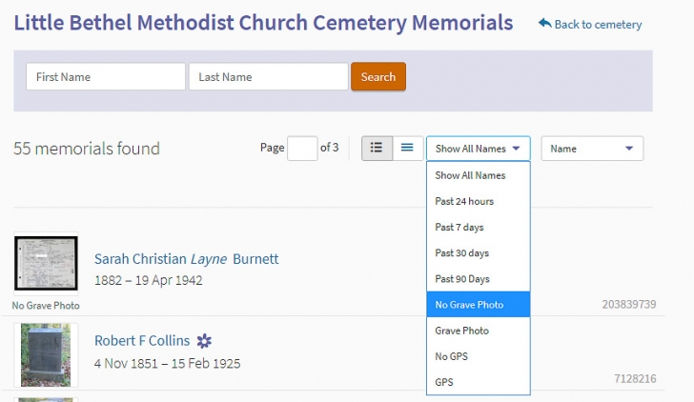Open Robert F Collins memorial link
This screenshot has width=694, height=402.
(x=142, y=340)
